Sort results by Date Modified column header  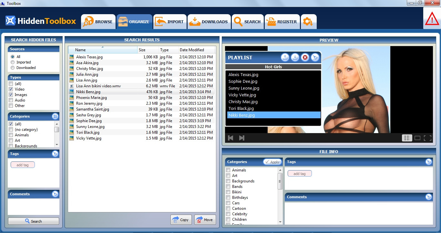tap(197, 50)
